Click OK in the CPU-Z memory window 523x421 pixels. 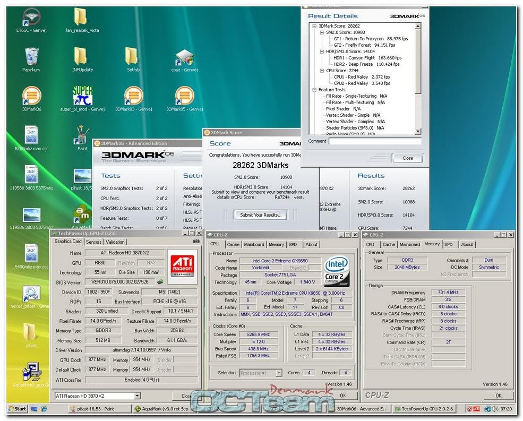(499, 396)
